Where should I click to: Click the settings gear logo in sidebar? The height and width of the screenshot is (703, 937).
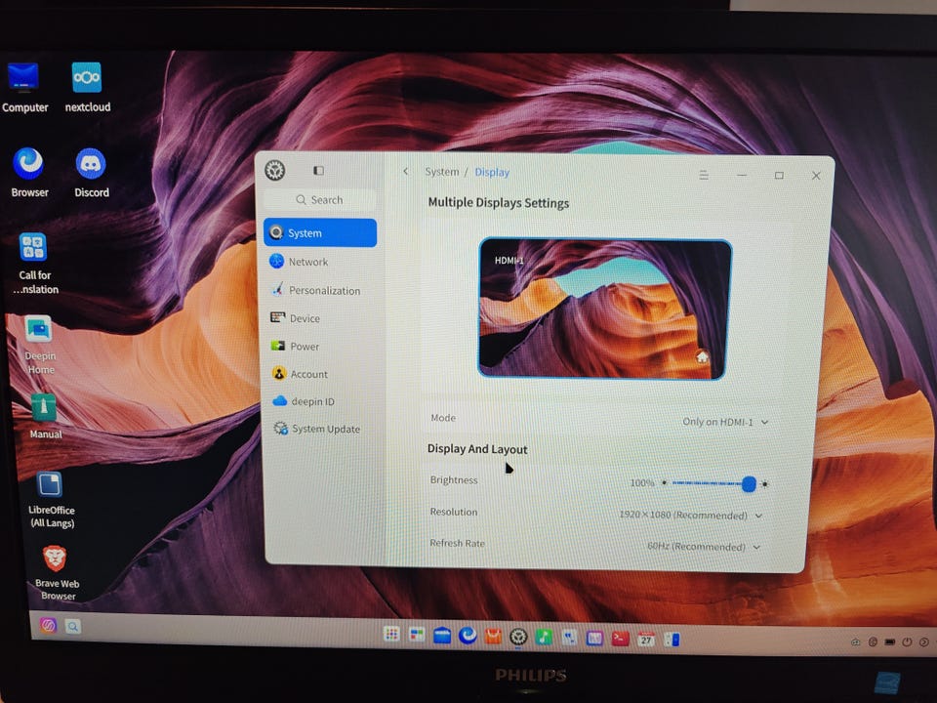(x=275, y=170)
